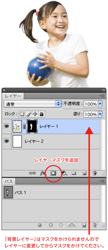108x250 pixels.
Task: Hide レイヤー 2 with eye icon
Action: click(7, 141)
